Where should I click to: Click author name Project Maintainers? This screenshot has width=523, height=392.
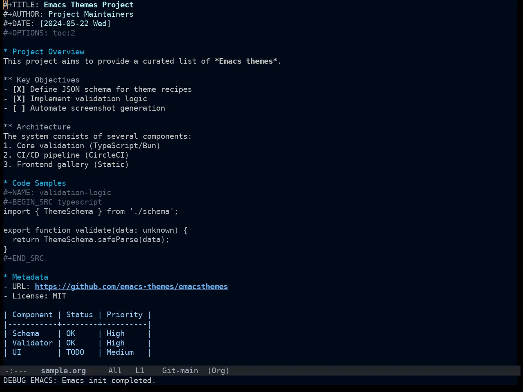pyautogui.click(x=91, y=14)
